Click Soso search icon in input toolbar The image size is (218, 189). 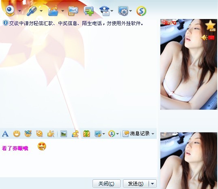[112, 134]
